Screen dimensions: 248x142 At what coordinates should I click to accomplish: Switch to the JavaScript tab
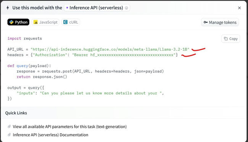[x=45, y=22]
